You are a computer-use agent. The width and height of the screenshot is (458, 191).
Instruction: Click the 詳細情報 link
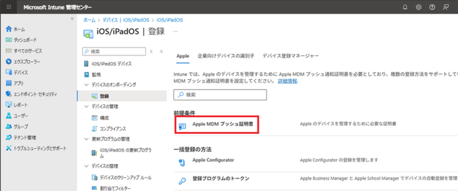(287, 81)
